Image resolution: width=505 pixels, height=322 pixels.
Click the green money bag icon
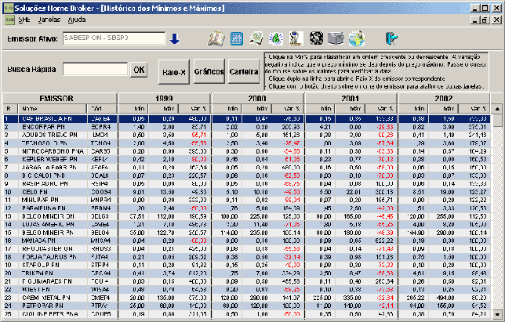276,38
